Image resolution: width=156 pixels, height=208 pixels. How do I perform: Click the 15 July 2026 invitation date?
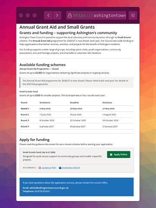(x=45, y=114)
